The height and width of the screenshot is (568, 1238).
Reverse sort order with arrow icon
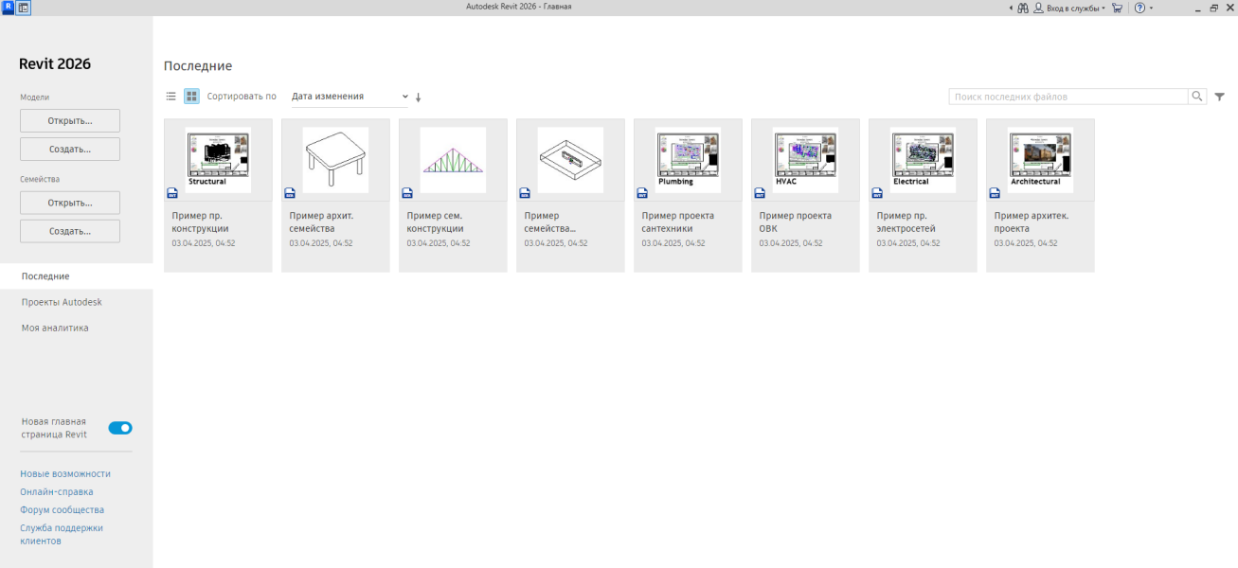(418, 97)
